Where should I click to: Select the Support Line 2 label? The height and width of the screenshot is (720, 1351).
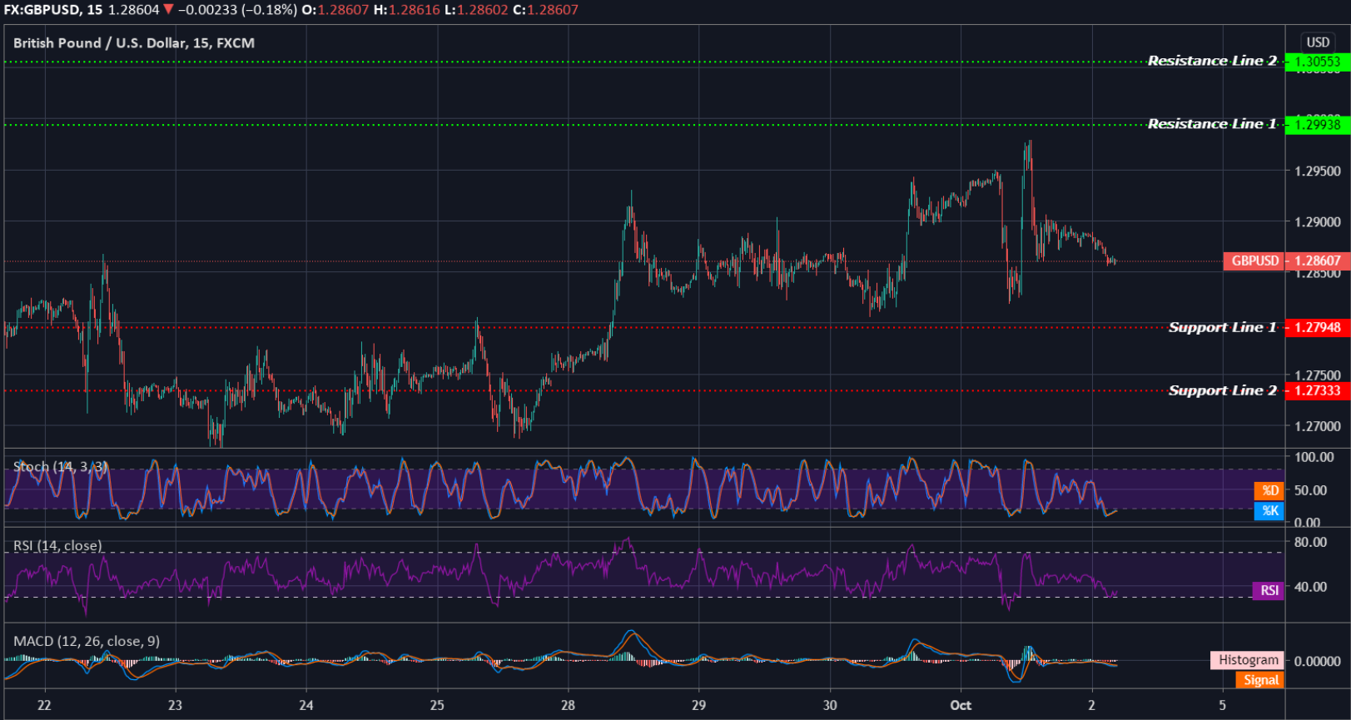click(x=1222, y=390)
